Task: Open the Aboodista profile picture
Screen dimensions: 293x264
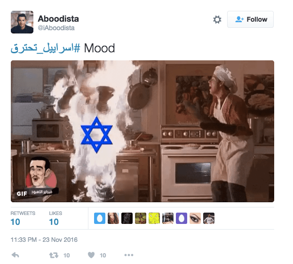Action: 22,22
